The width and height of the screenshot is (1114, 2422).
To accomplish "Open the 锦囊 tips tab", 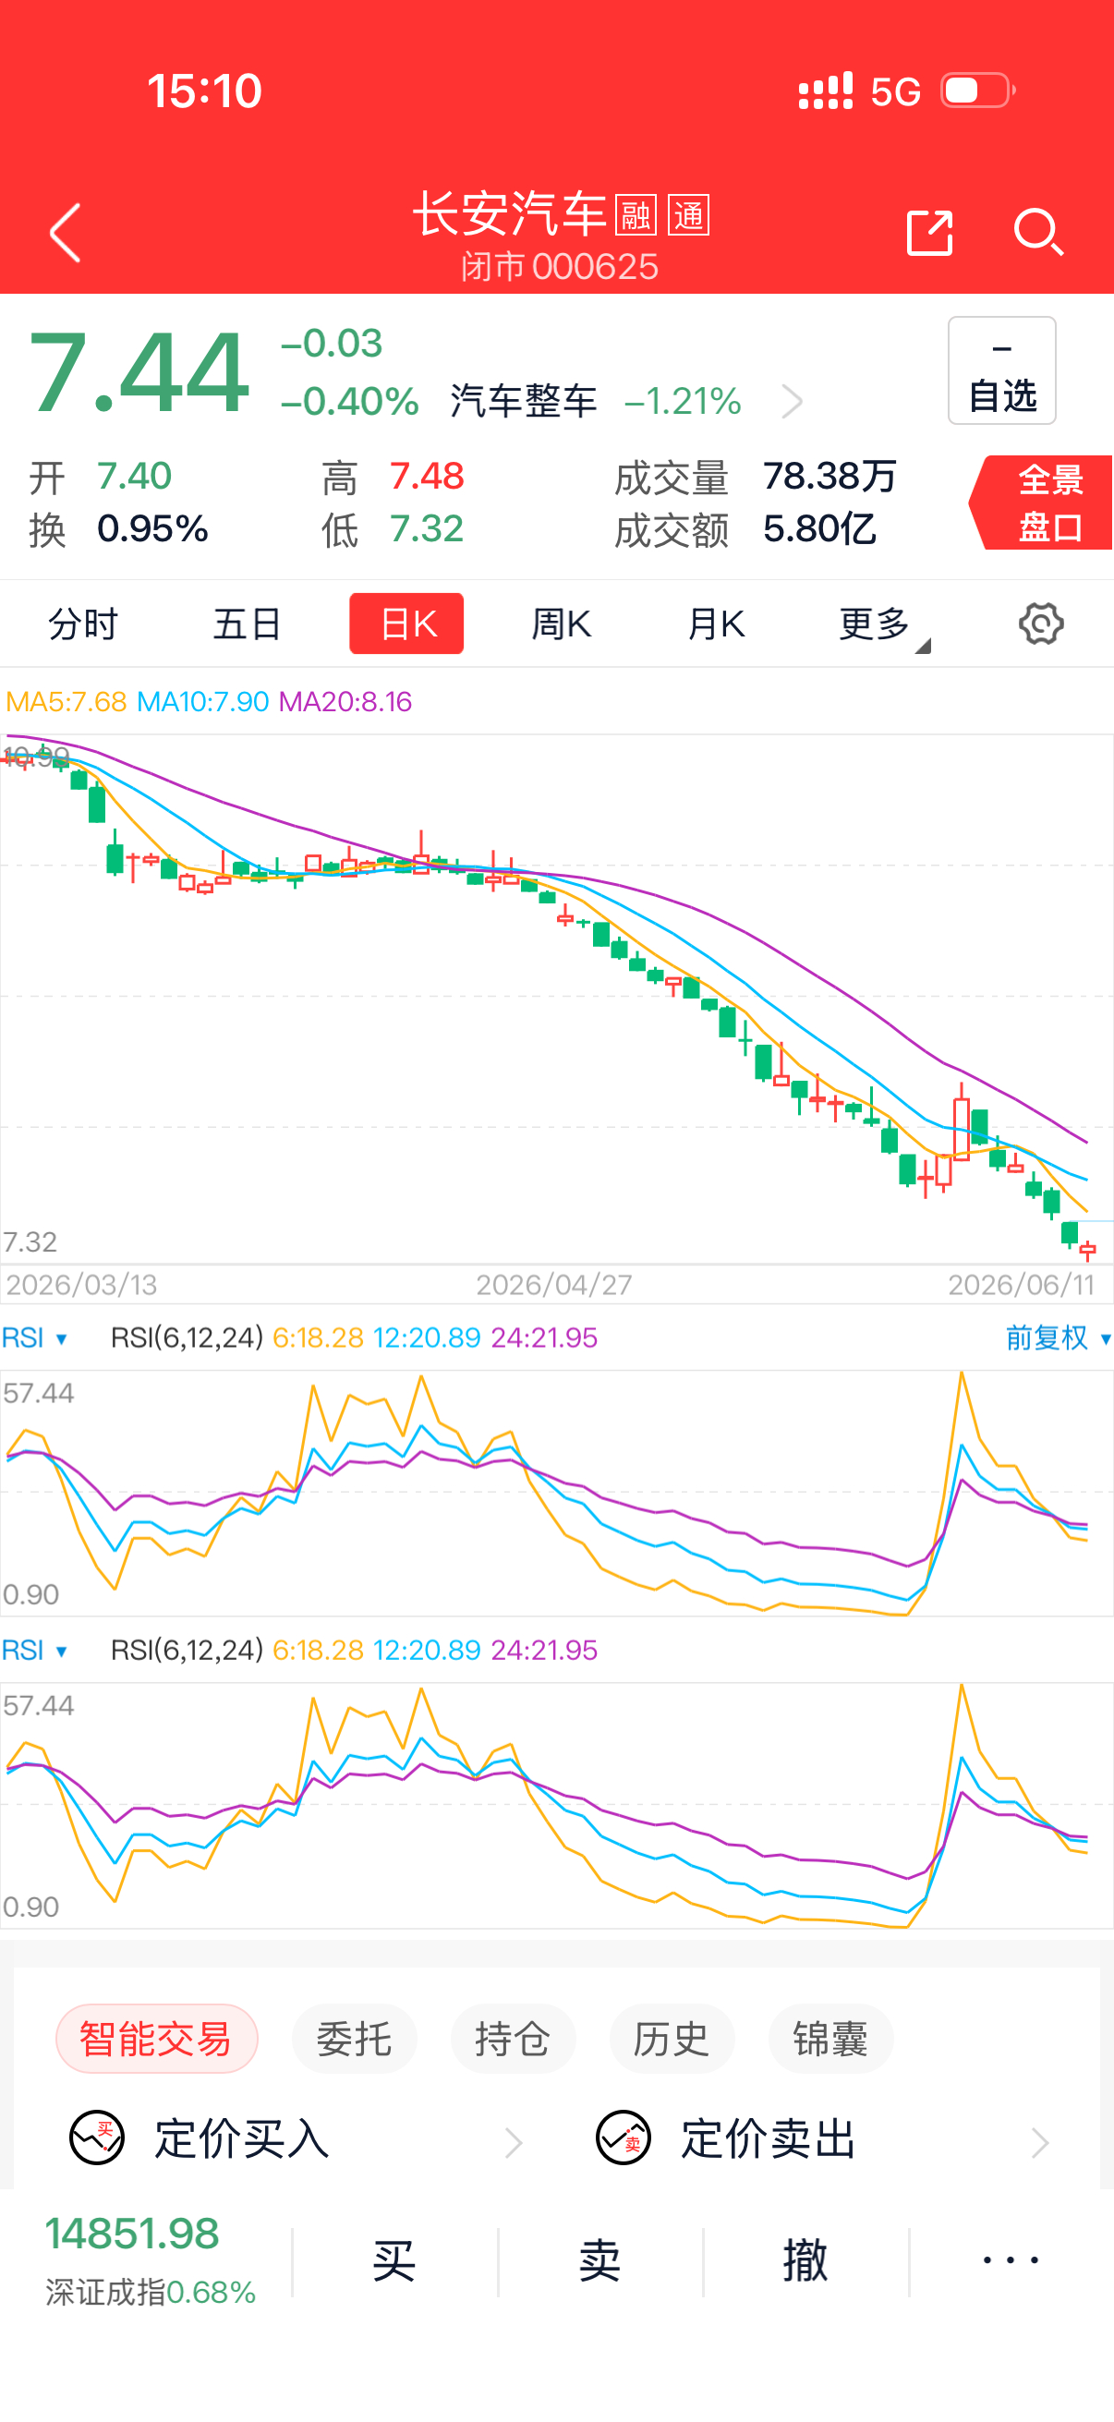I will (x=830, y=2039).
